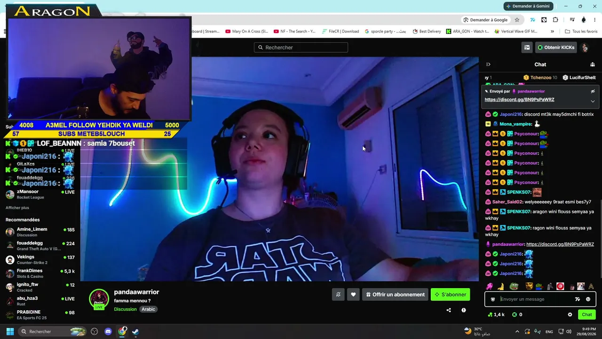Viewport: 602px width, 339px height.
Task: Click Saher_Said02 username in chat
Action: pos(507,202)
